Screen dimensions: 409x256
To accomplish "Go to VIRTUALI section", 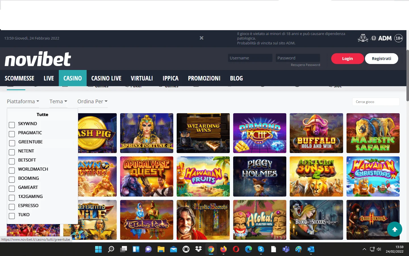I will click(x=142, y=78).
